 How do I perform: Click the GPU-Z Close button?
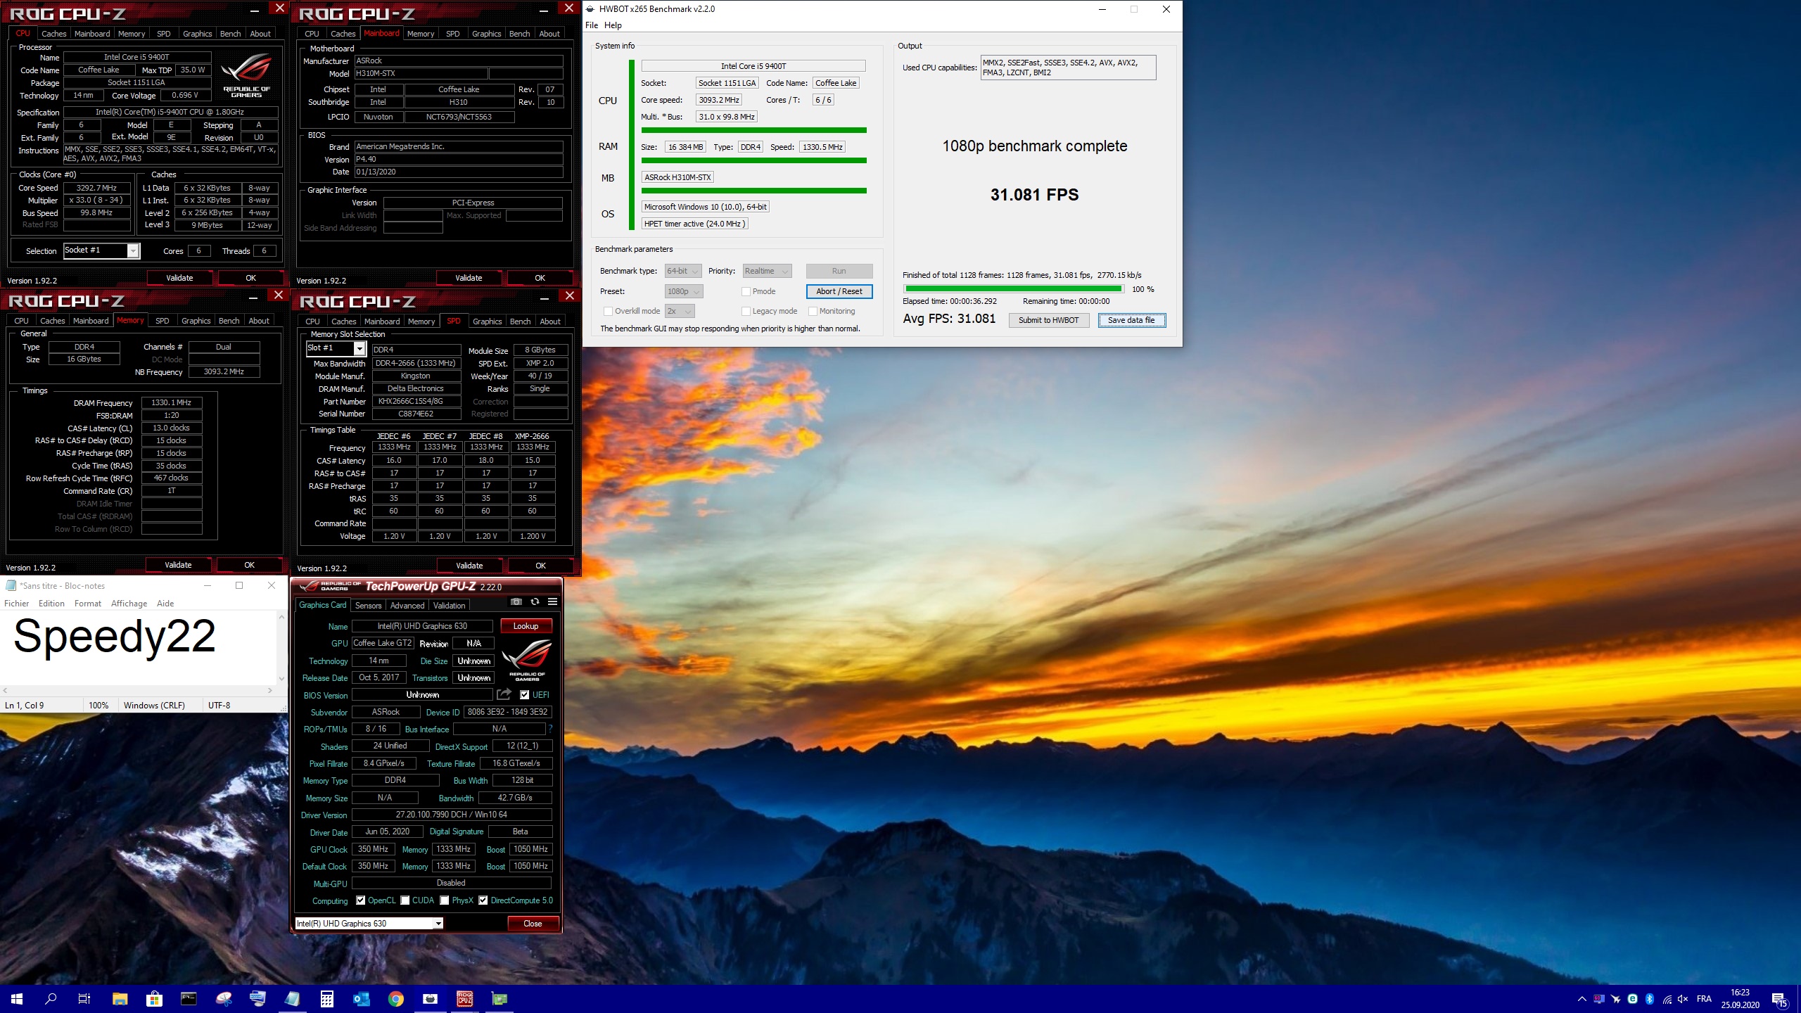[533, 924]
